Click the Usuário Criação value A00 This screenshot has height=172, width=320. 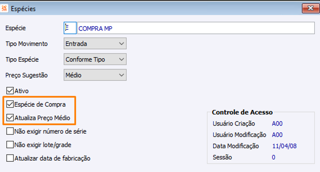[277, 123]
